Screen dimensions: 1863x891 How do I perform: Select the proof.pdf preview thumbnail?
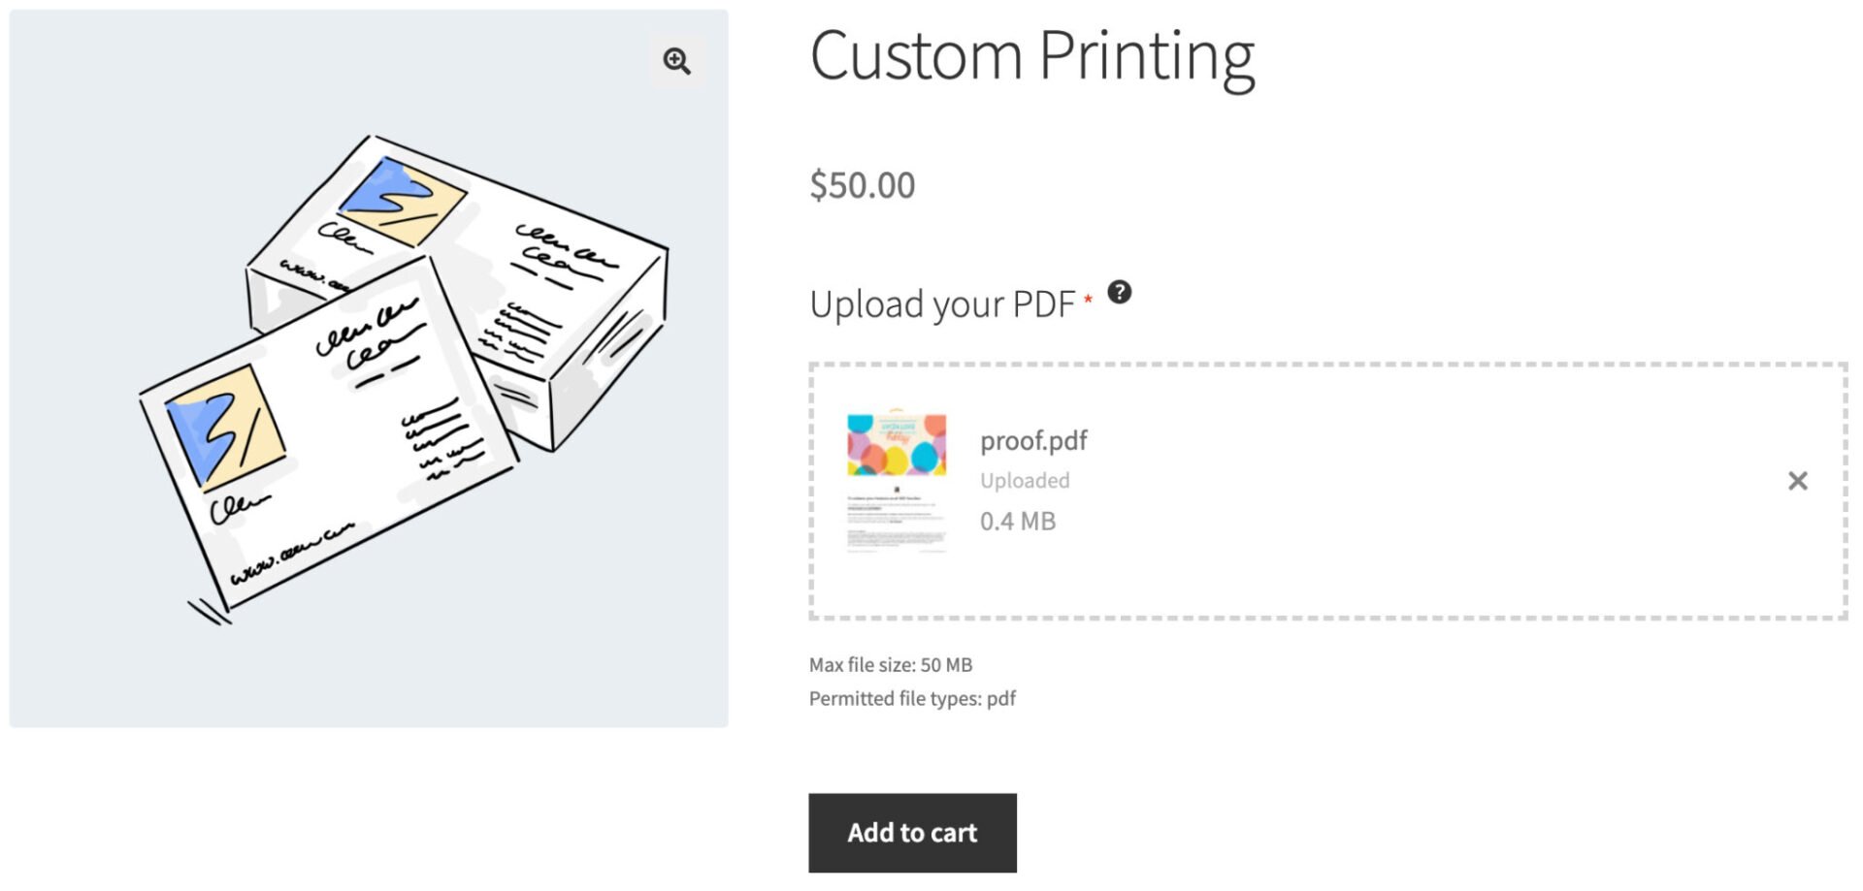pos(894,482)
